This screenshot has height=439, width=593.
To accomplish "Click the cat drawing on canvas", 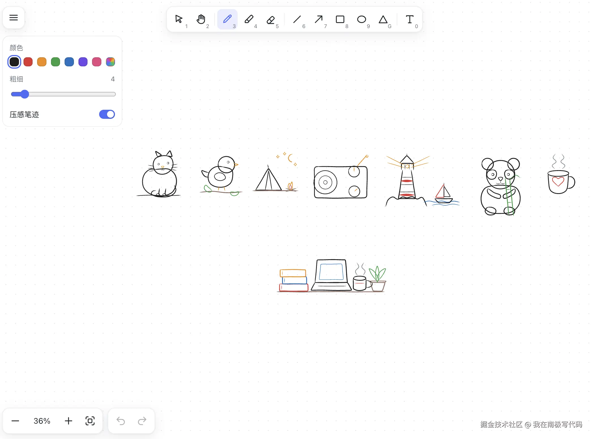I will tap(159, 174).
